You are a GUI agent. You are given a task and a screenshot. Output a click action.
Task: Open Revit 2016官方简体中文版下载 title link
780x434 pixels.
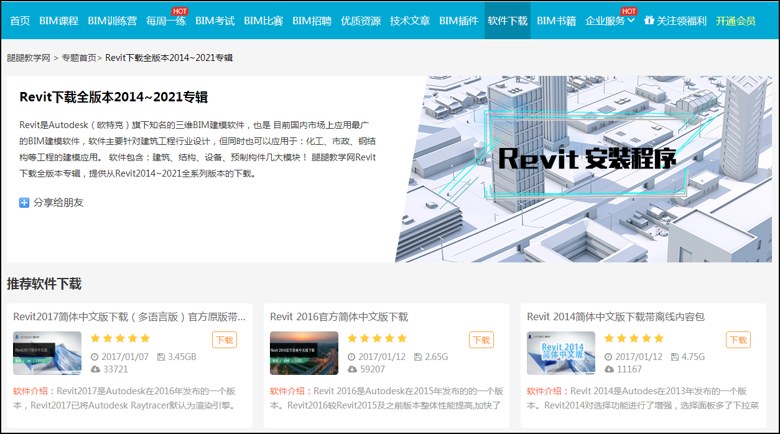click(339, 317)
